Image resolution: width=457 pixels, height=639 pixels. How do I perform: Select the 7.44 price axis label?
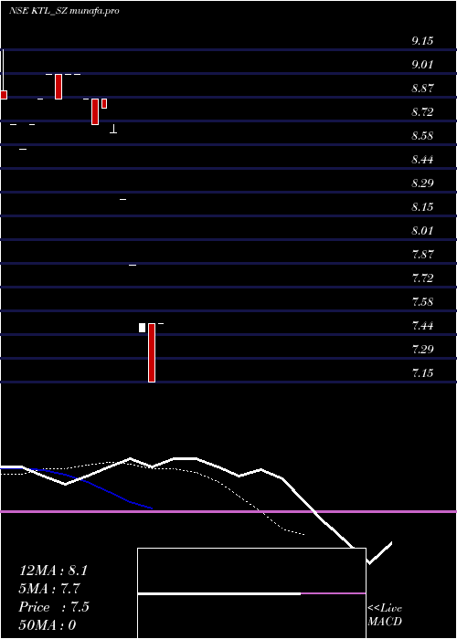click(422, 326)
